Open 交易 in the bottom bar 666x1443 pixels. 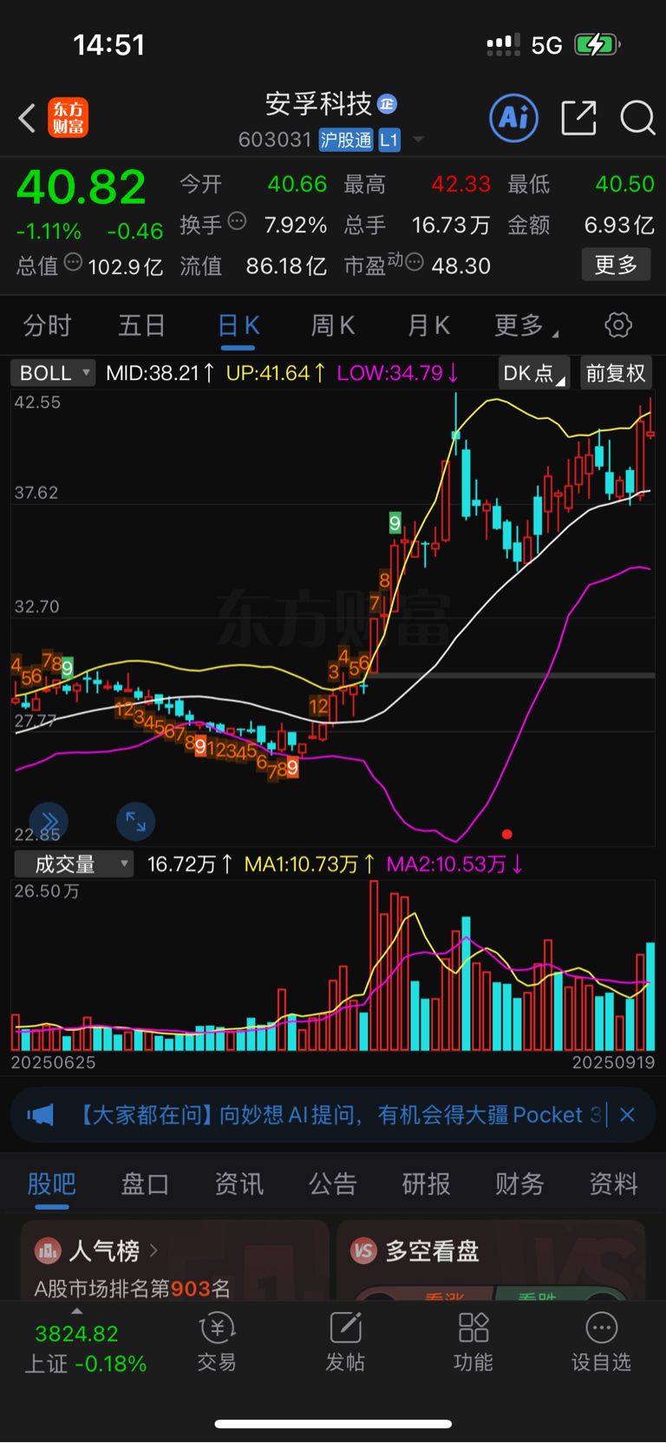(217, 1343)
